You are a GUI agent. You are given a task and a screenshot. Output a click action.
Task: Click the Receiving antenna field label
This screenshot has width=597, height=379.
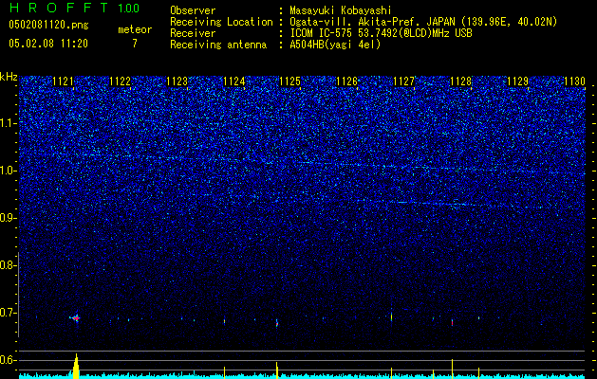tap(218, 45)
